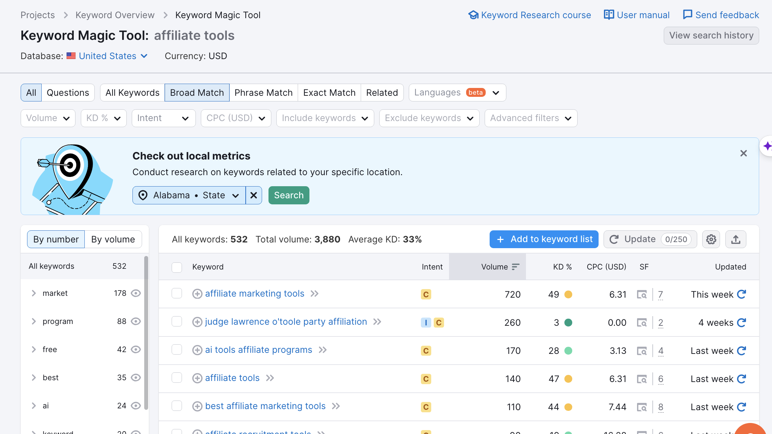The image size is (772, 434).
Task: Refresh the judge lawrence o'toole row
Action: [x=742, y=323]
